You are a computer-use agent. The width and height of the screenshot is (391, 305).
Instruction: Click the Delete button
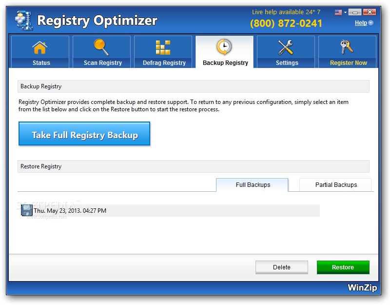[282, 267]
